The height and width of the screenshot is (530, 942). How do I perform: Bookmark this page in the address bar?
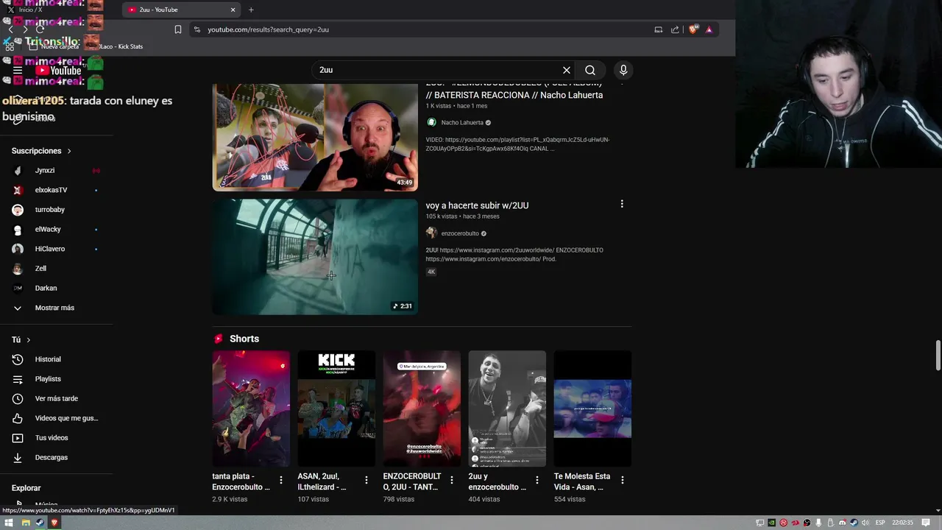(x=177, y=29)
